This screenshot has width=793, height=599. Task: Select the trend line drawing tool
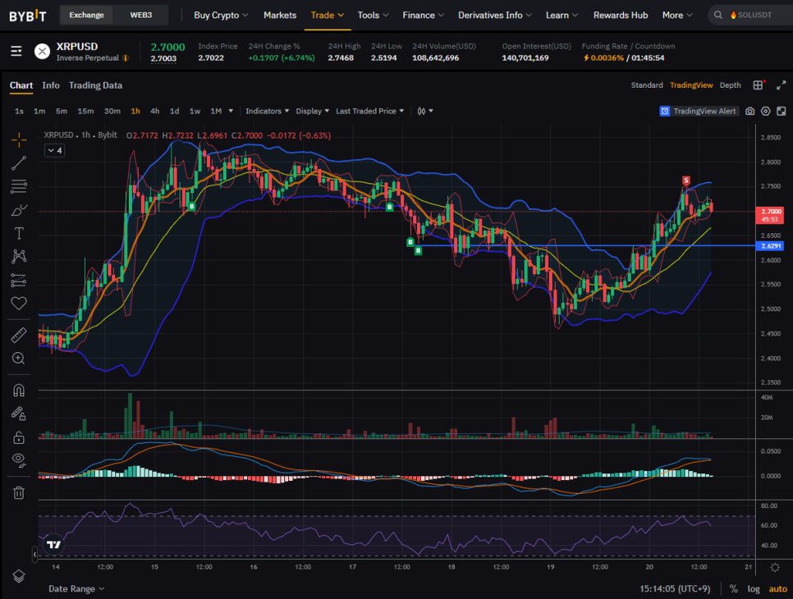click(x=19, y=163)
